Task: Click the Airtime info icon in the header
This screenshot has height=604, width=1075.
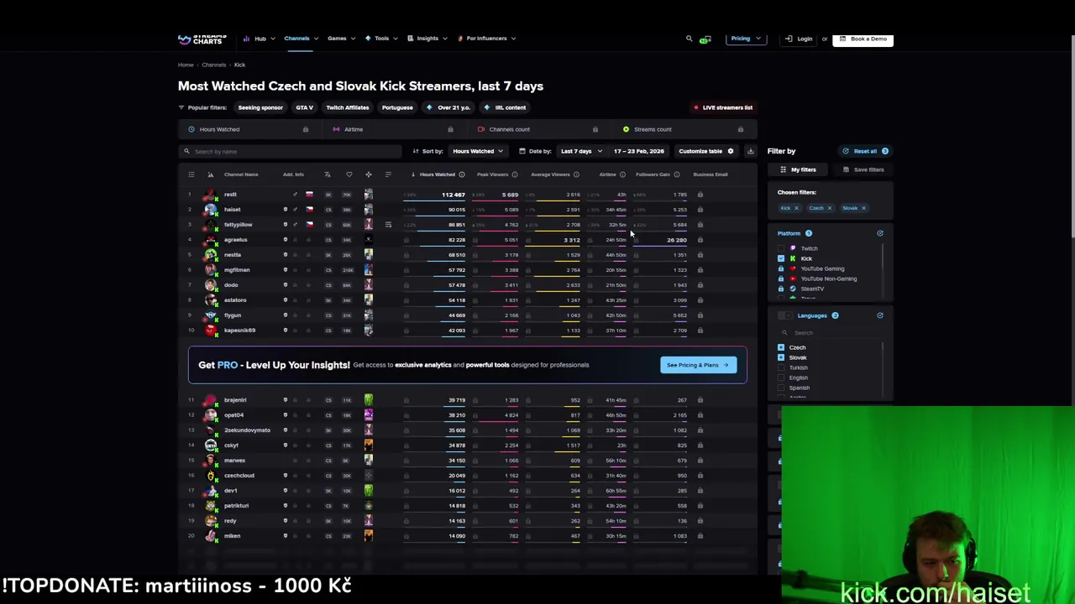Action: (x=622, y=174)
